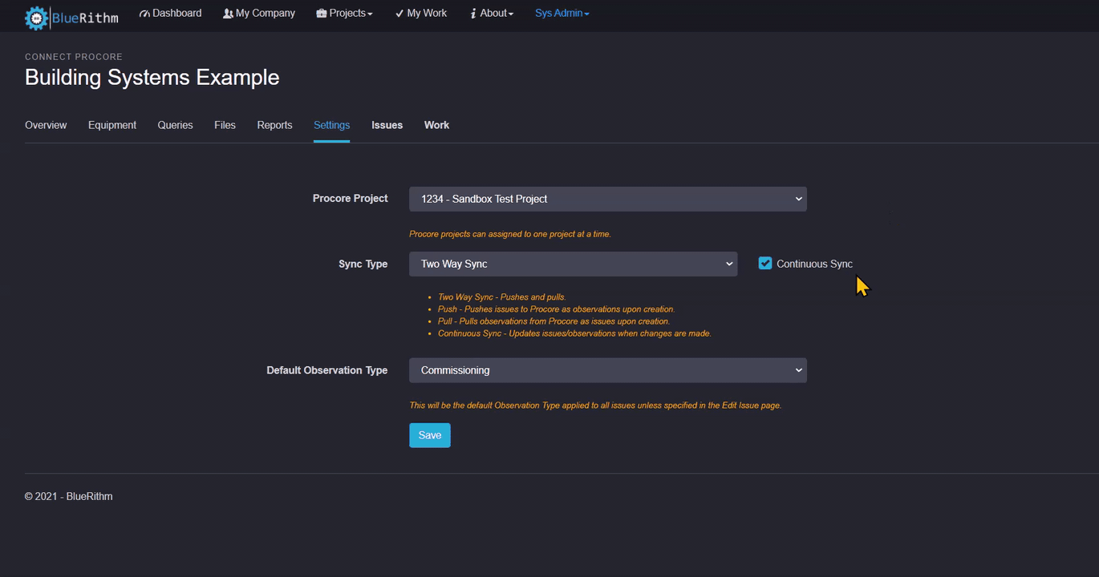
Task: Click the Building Systems Example heading
Action: (x=152, y=78)
